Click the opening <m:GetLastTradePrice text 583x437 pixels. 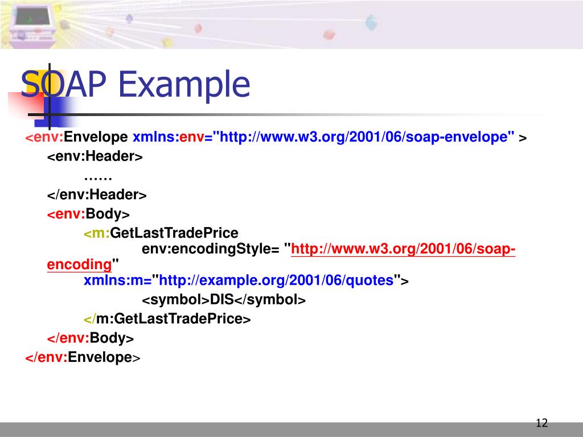point(161,233)
